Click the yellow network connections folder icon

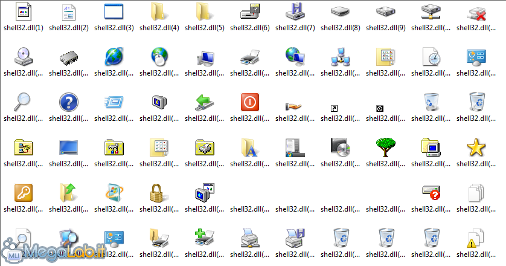click(24, 148)
